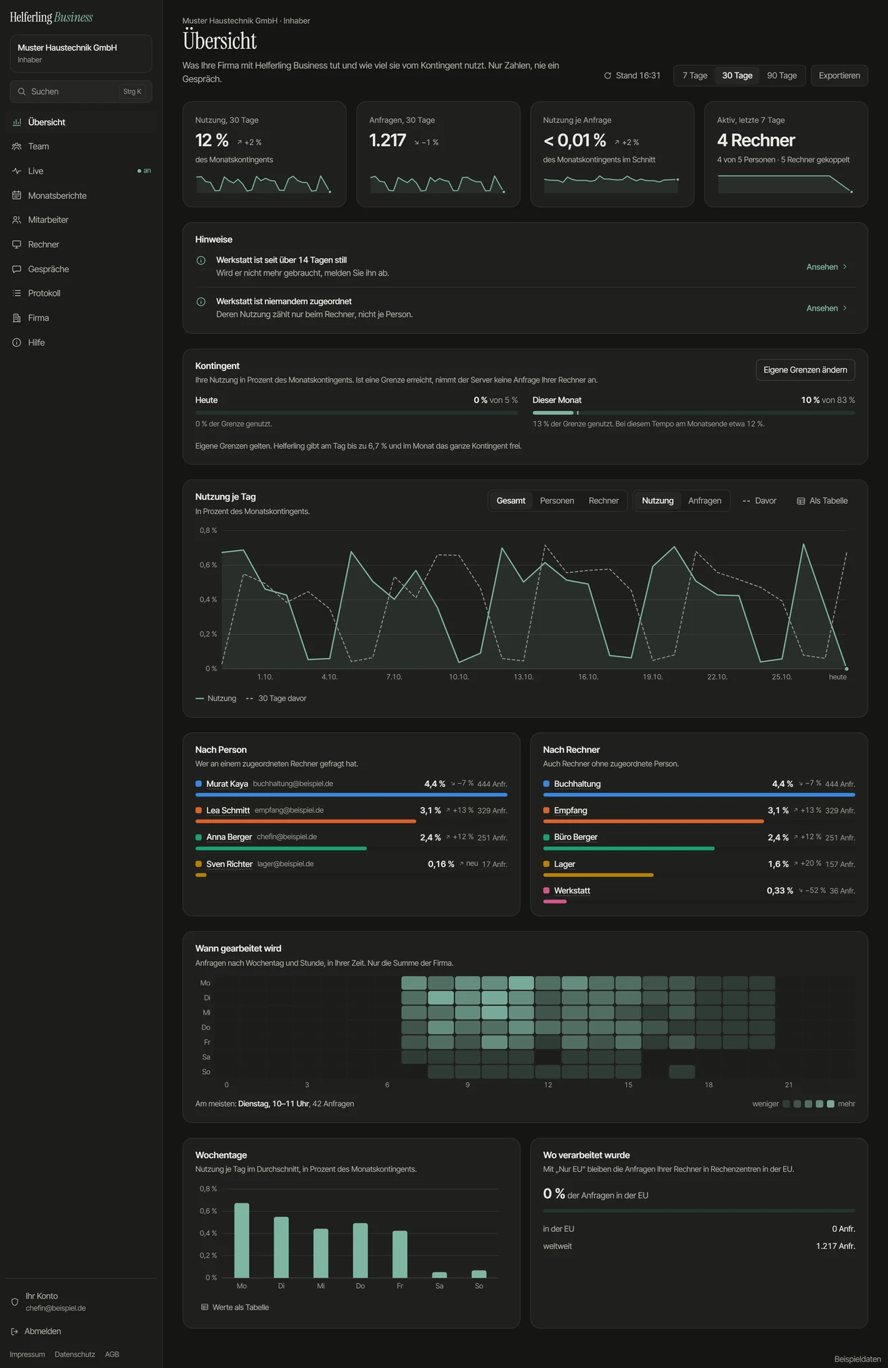Image resolution: width=888 pixels, height=1368 pixels.
Task: Click the Exportieren button
Action: [x=839, y=76]
